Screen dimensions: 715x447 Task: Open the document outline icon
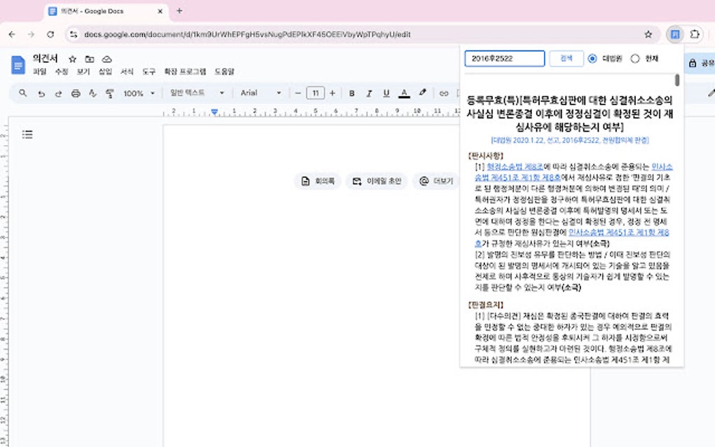coord(27,135)
